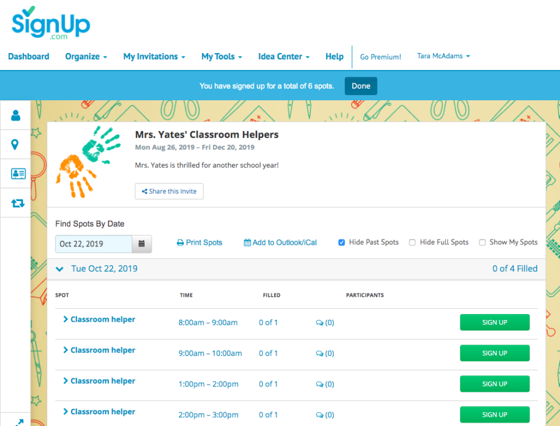This screenshot has height=426, width=560.
Task: Click the Print Spots printer icon
Action: [x=181, y=242]
